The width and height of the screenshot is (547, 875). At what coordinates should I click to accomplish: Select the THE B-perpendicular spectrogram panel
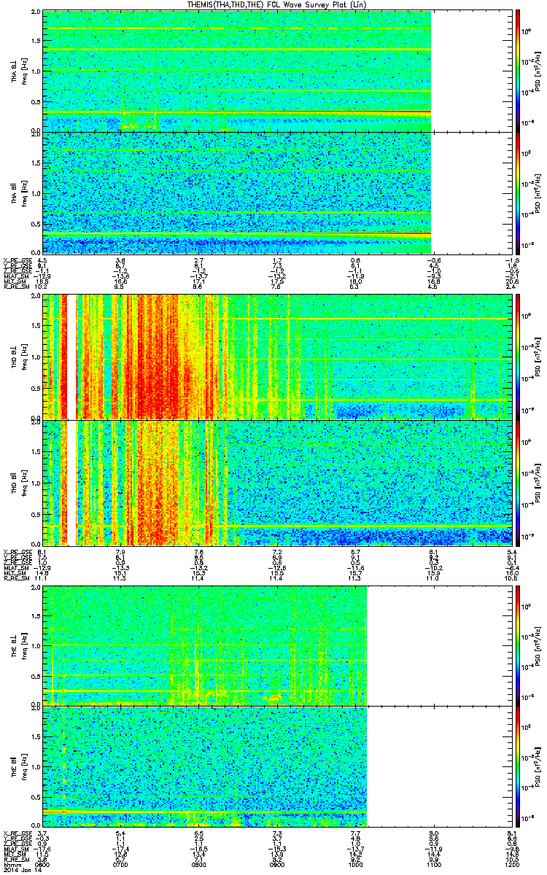[278, 645]
